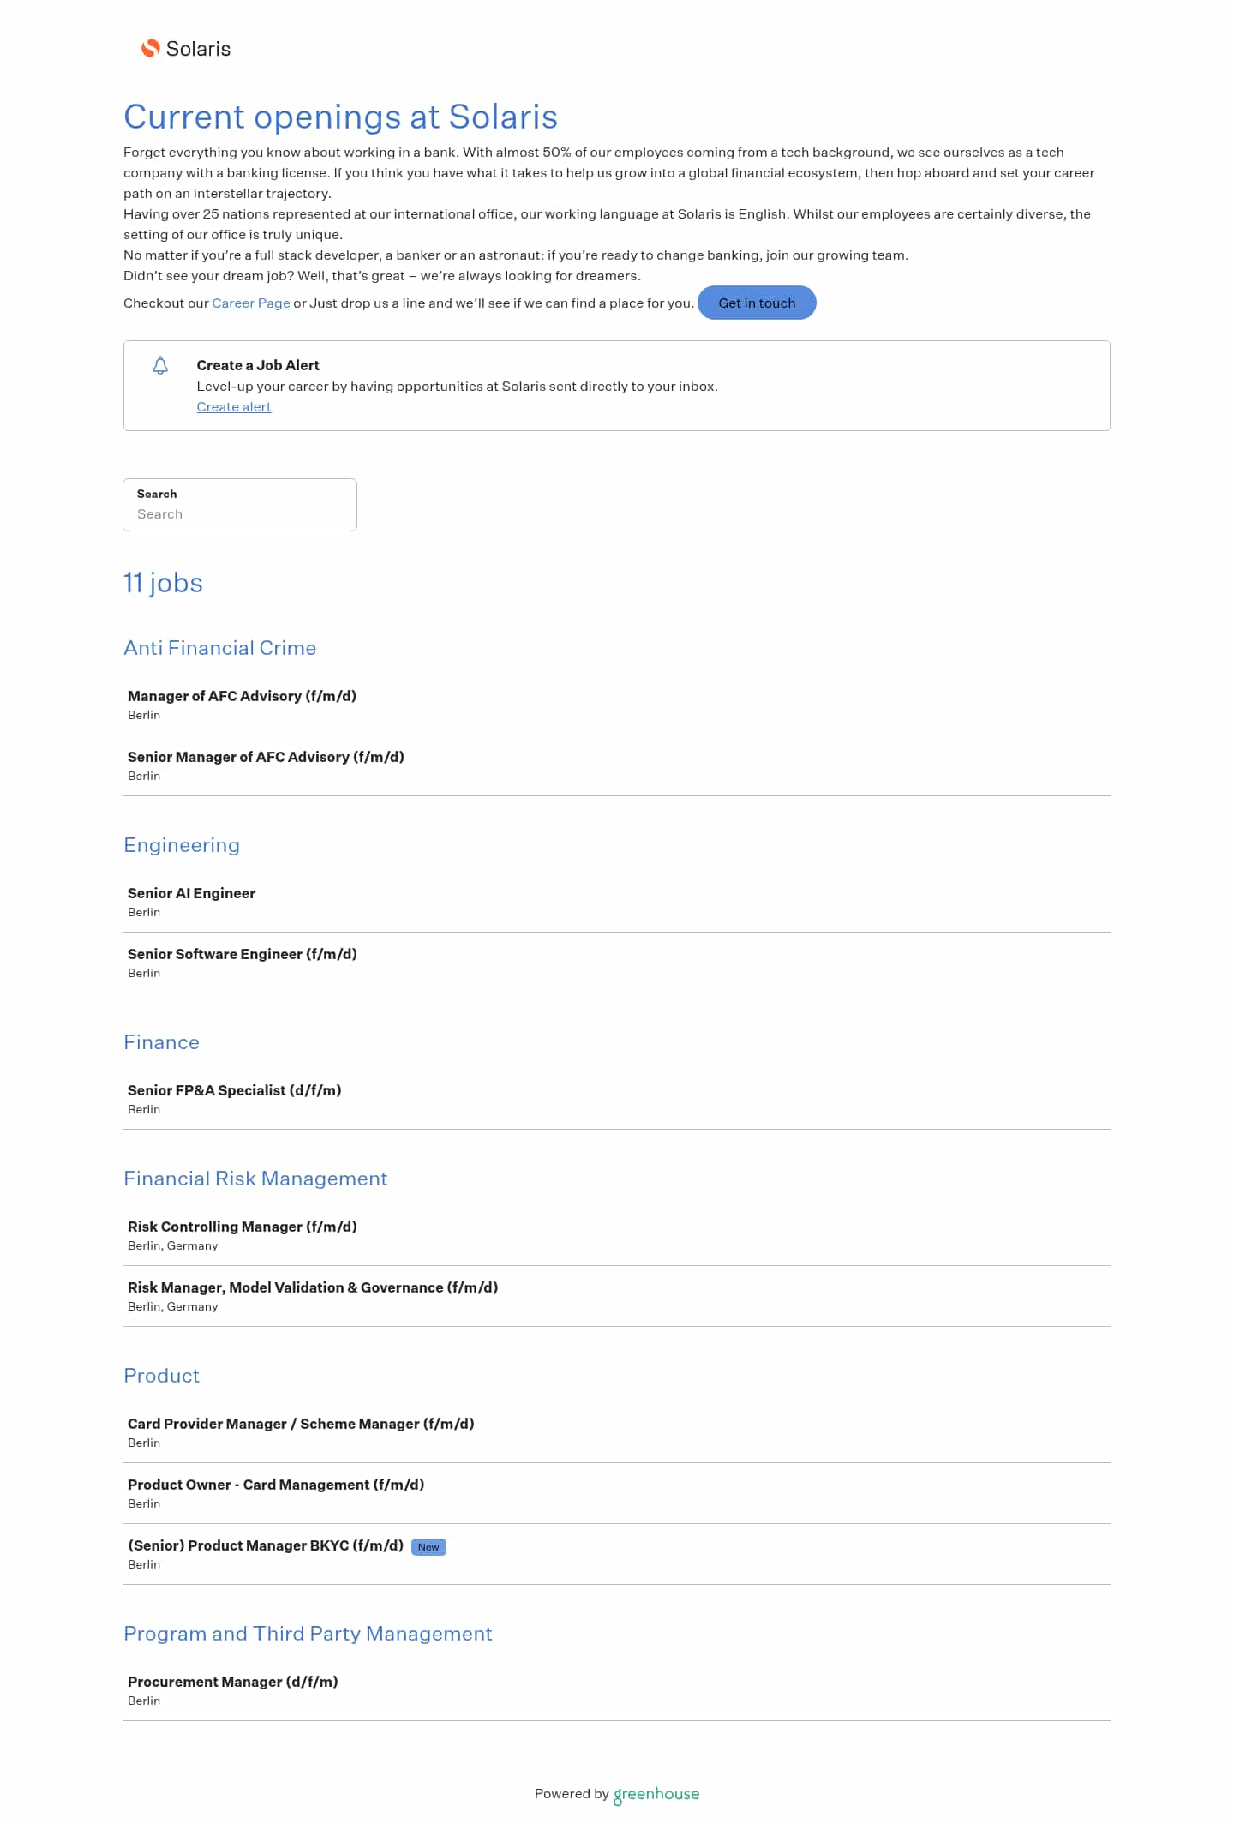This screenshot has height=1824, width=1234.
Task: View Risk Manager, Model Validation & Governance
Action: tap(313, 1287)
